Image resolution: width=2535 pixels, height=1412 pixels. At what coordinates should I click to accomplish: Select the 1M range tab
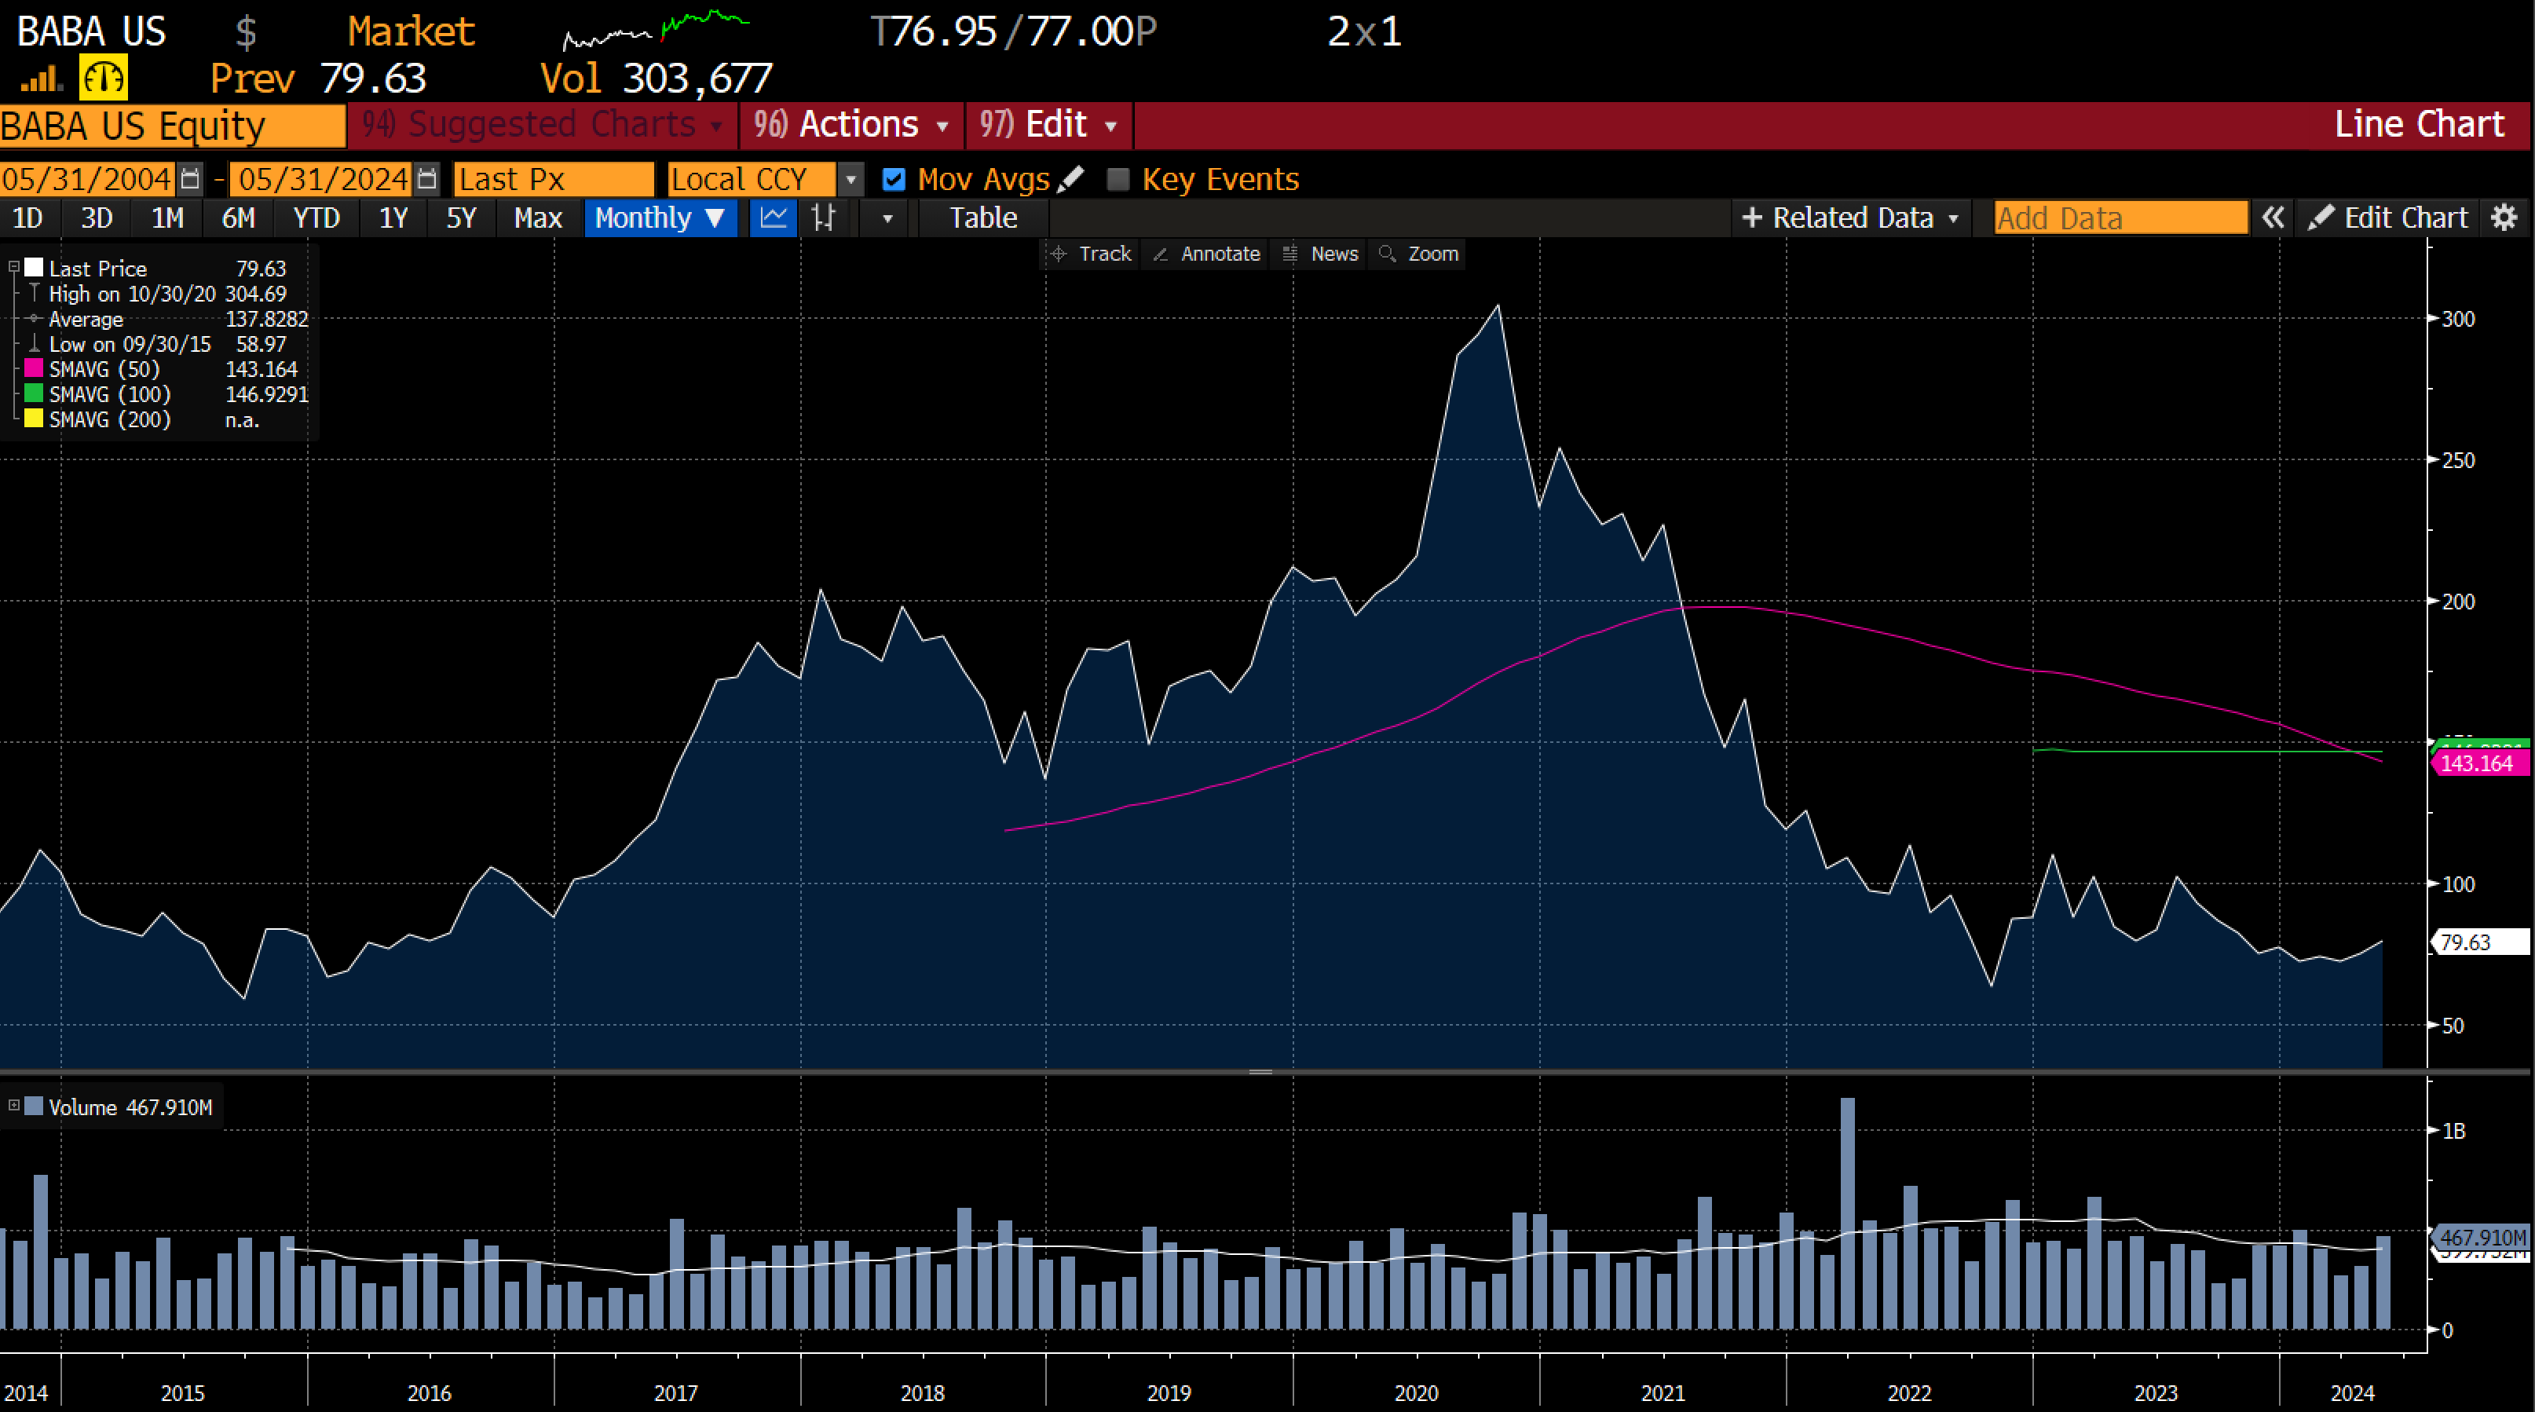167,218
